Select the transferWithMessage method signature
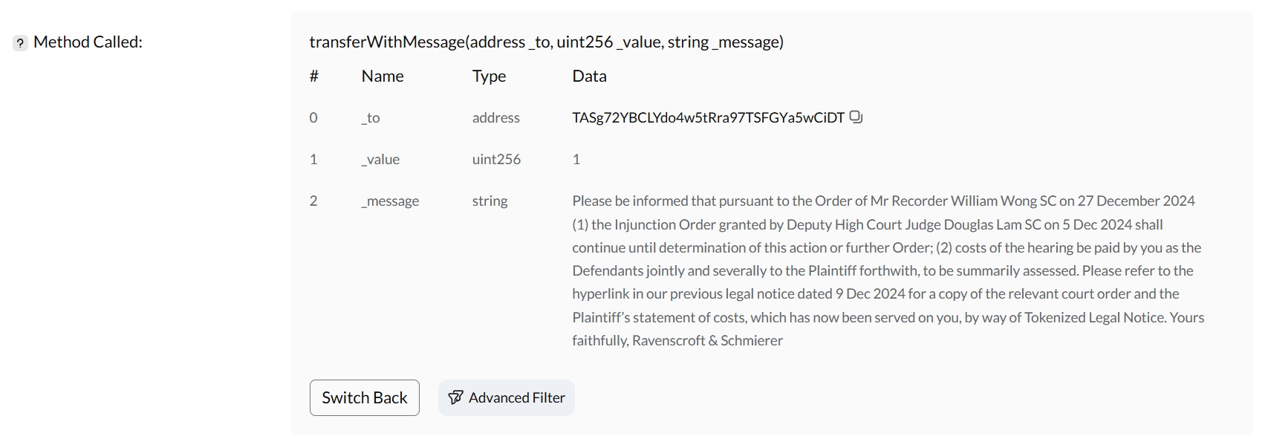 pos(546,42)
